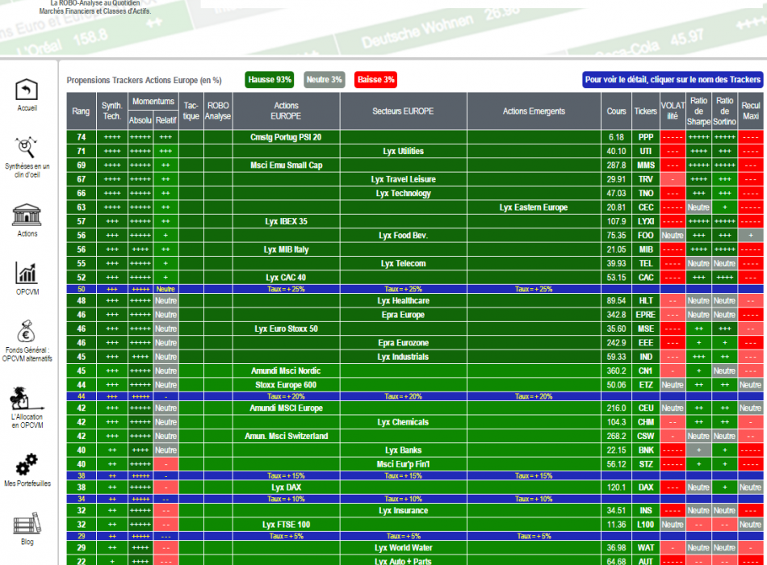Open Lyx CAC 40 tracker

click(x=286, y=278)
